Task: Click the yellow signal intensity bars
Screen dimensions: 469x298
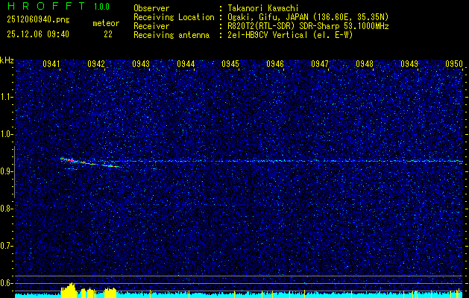Action: [x=70, y=290]
